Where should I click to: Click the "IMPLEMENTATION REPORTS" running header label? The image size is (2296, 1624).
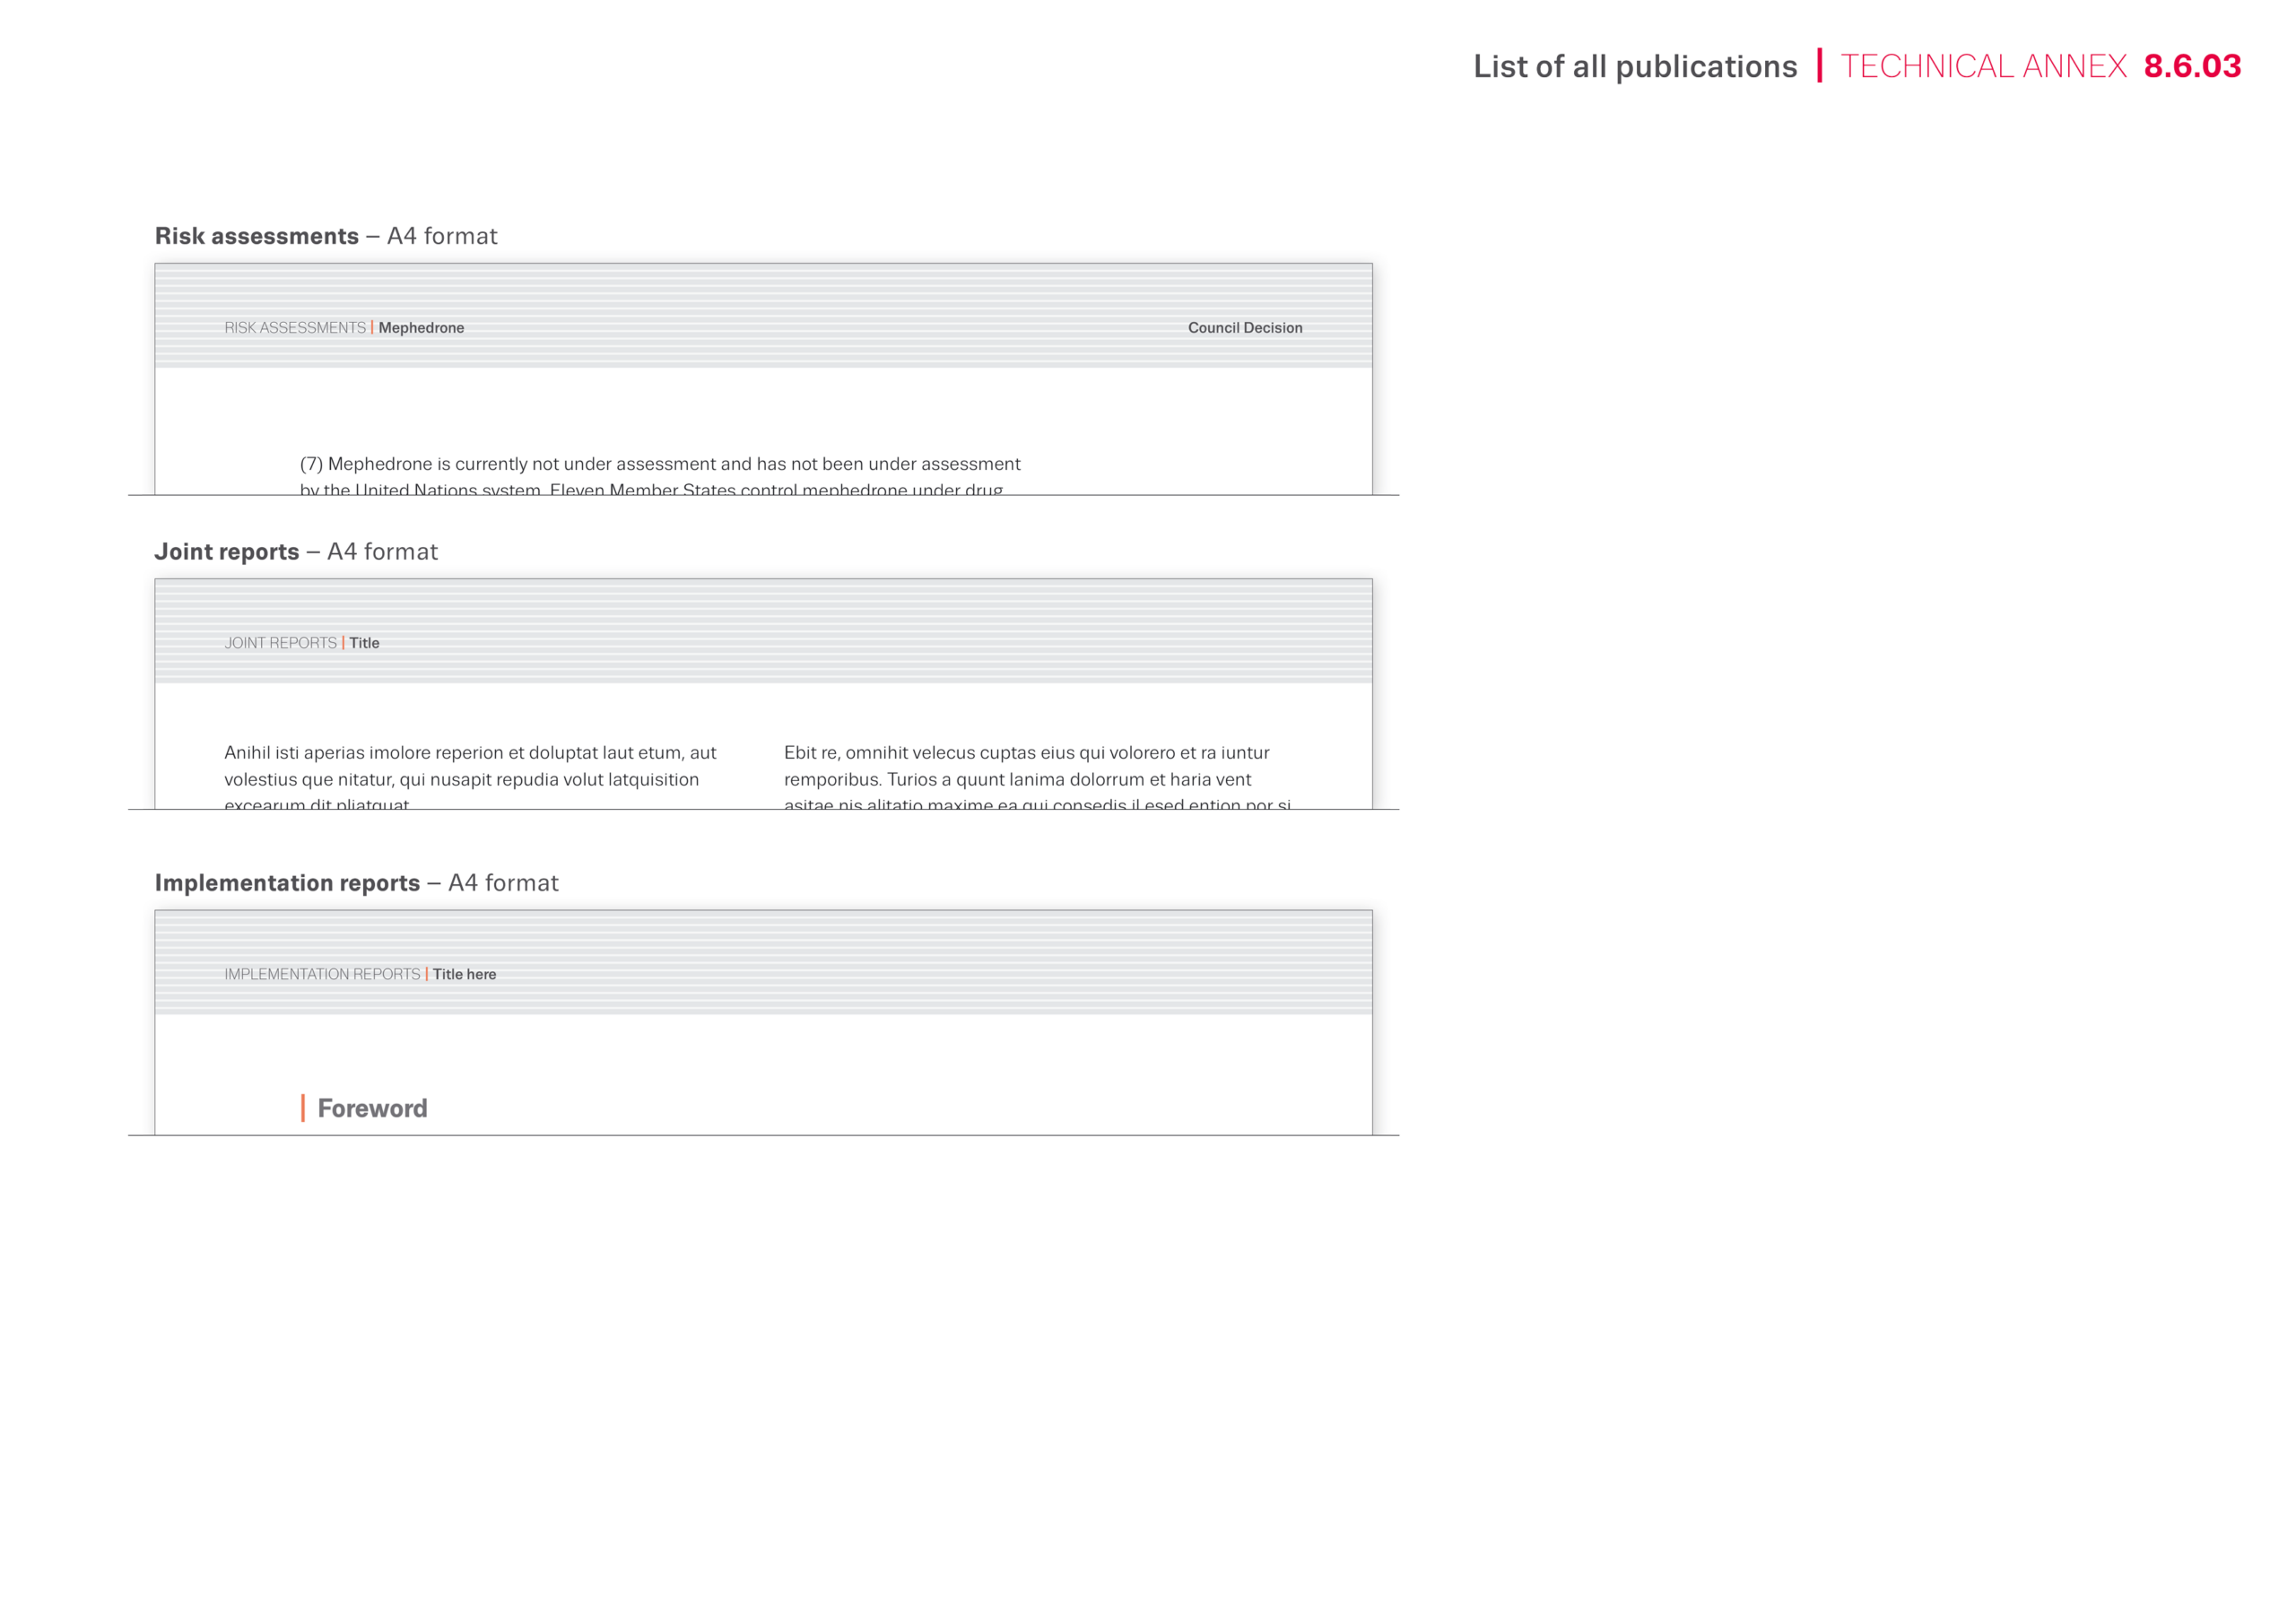322,974
